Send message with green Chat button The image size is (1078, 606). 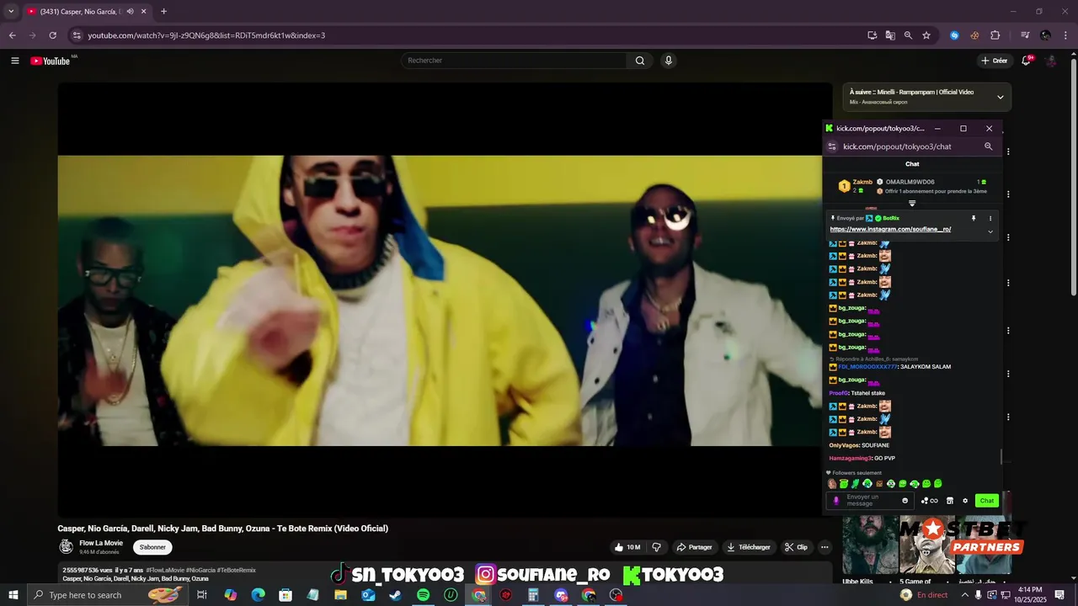click(987, 500)
